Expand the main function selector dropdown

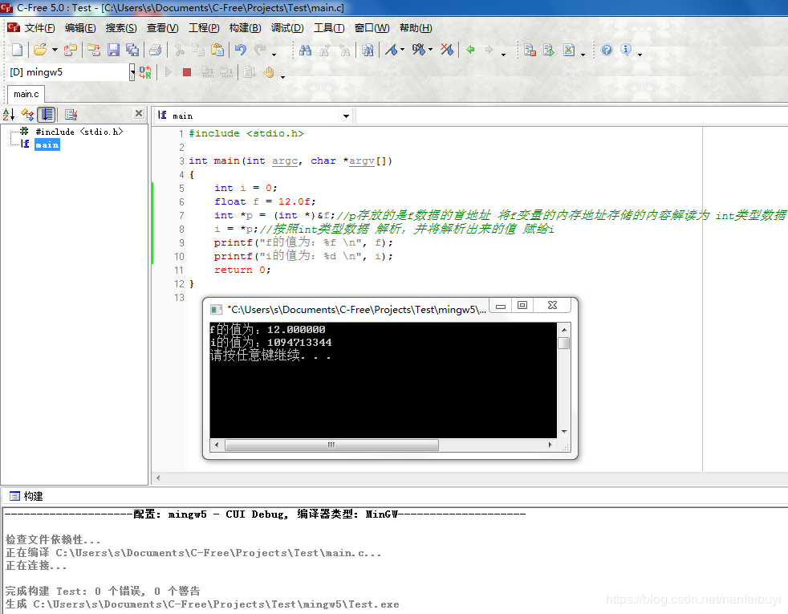coord(347,116)
